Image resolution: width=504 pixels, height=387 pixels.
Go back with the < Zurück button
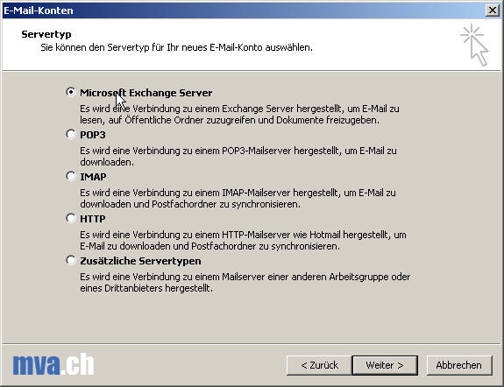[319, 365]
